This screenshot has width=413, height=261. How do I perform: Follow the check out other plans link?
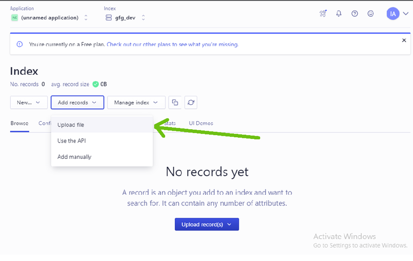pos(173,44)
